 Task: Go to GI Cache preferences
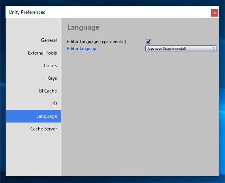(x=33, y=91)
